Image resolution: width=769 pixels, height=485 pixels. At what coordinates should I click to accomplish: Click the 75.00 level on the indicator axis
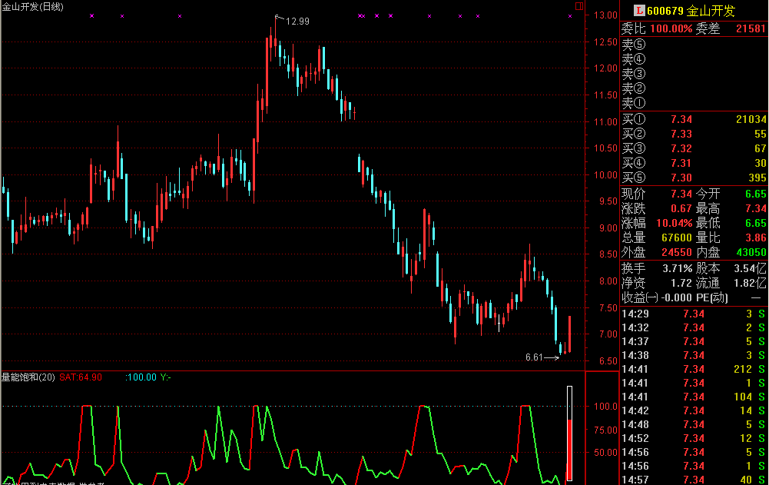(x=605, y=430)
